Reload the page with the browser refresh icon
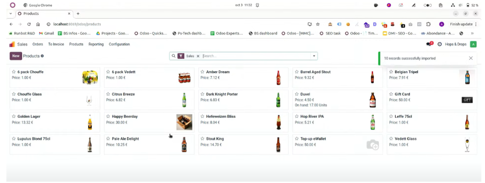This screenshot has width=485, height=183. (29, 24)
